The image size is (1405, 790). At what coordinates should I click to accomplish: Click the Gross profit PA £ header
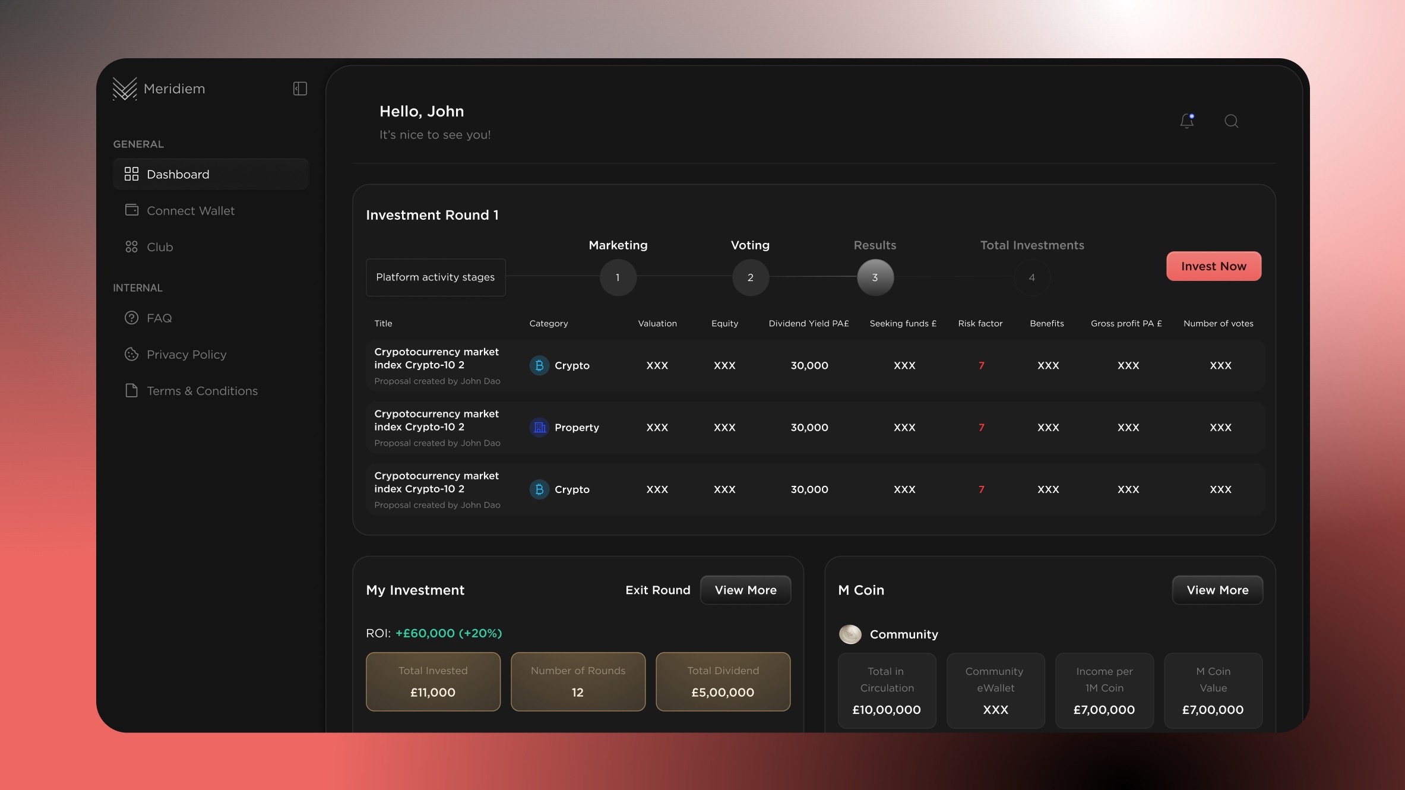(x=1126, y=323)
